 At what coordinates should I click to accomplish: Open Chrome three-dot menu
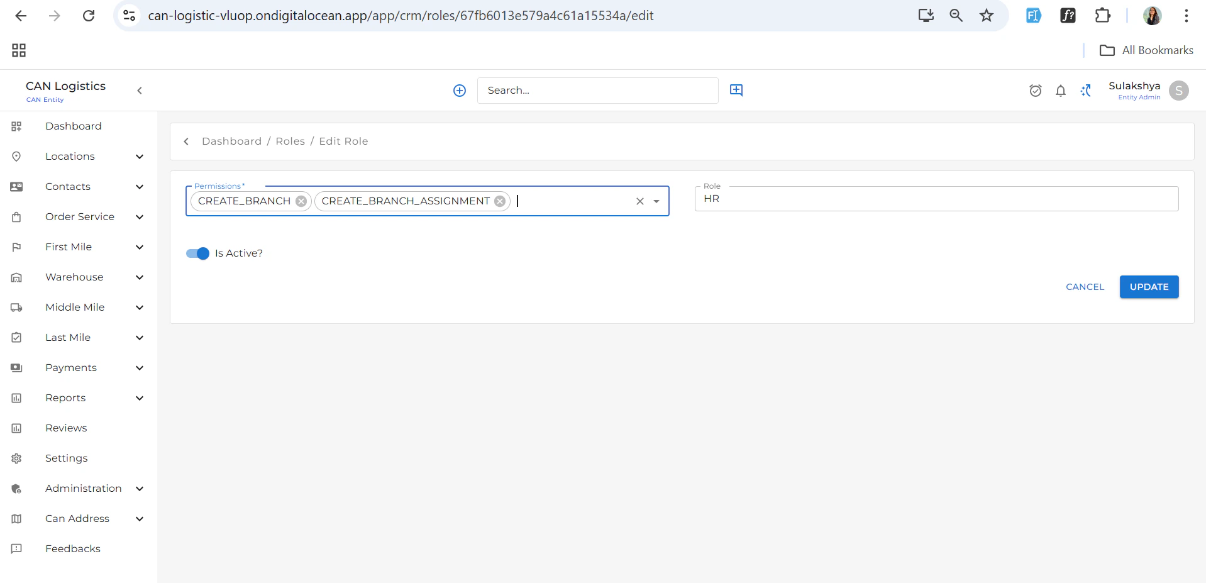pos(1187,16)
